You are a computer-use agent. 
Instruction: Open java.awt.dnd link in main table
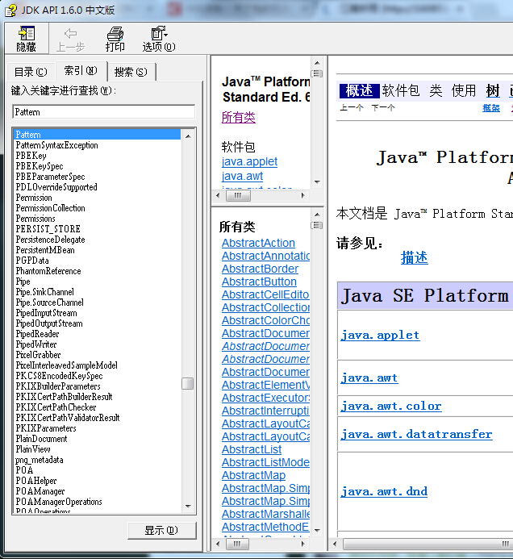tap(384, 491)
